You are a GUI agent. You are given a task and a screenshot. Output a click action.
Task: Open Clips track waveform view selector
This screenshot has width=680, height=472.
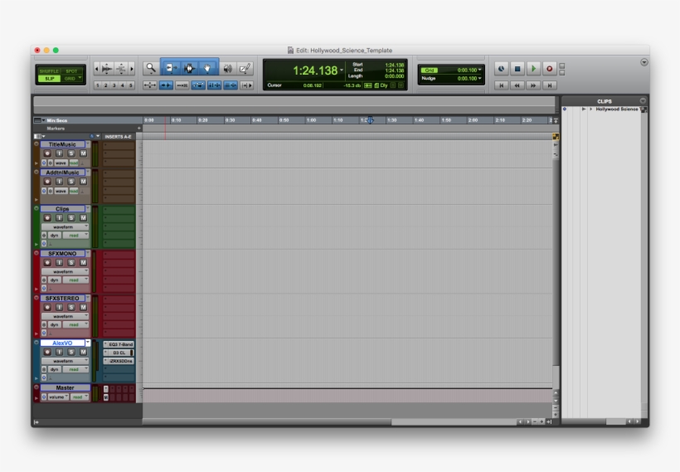tap(65, 227)
